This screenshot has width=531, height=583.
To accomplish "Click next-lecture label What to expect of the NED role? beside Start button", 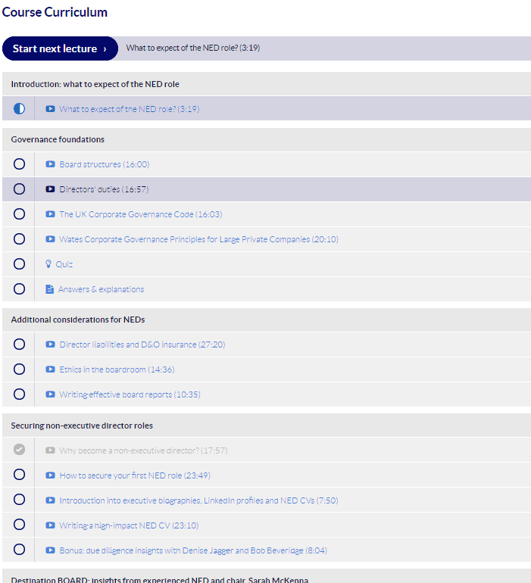I will [192, 48].
